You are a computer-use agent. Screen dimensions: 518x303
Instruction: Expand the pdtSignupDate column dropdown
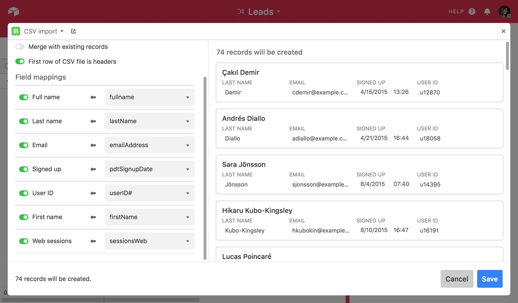(x=149, y=169)
